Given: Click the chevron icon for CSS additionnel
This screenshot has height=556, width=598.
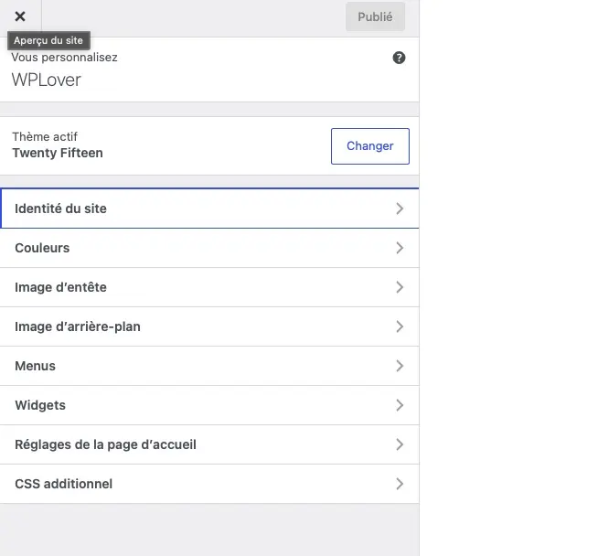Looking at the screenshot, I should pos(400,484).
